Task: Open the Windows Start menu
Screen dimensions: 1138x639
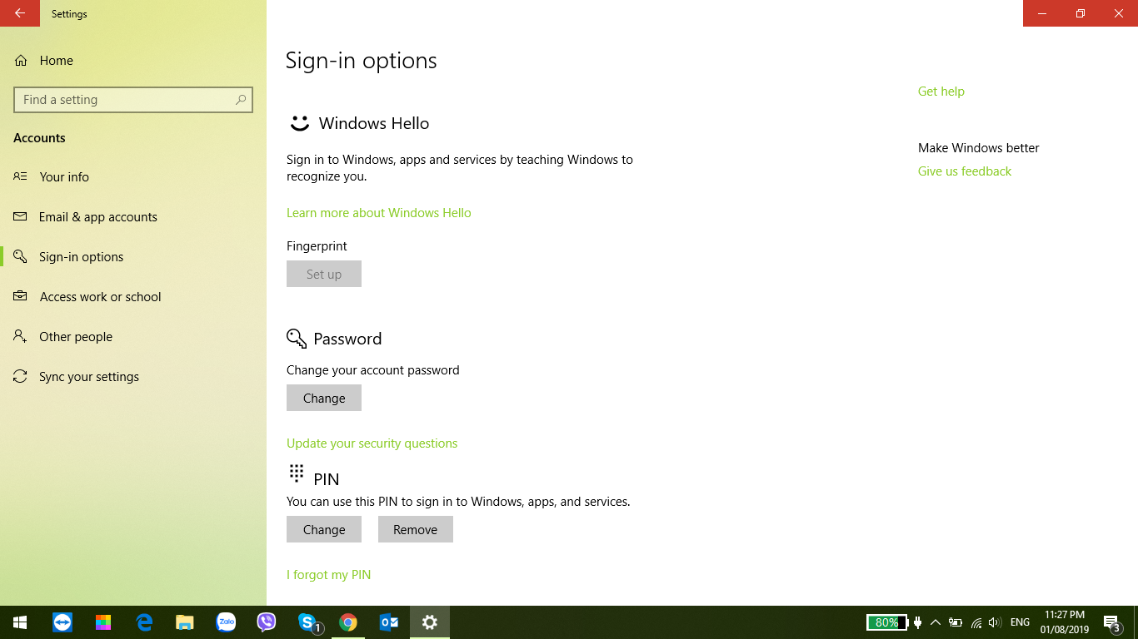Action: tap(20, 622)
